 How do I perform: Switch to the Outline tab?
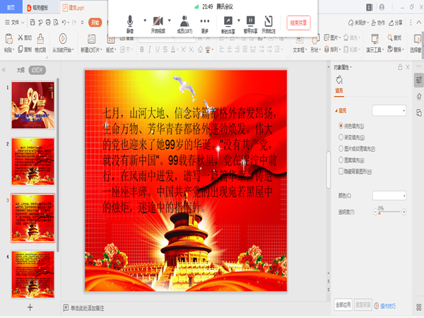[20, 70]
